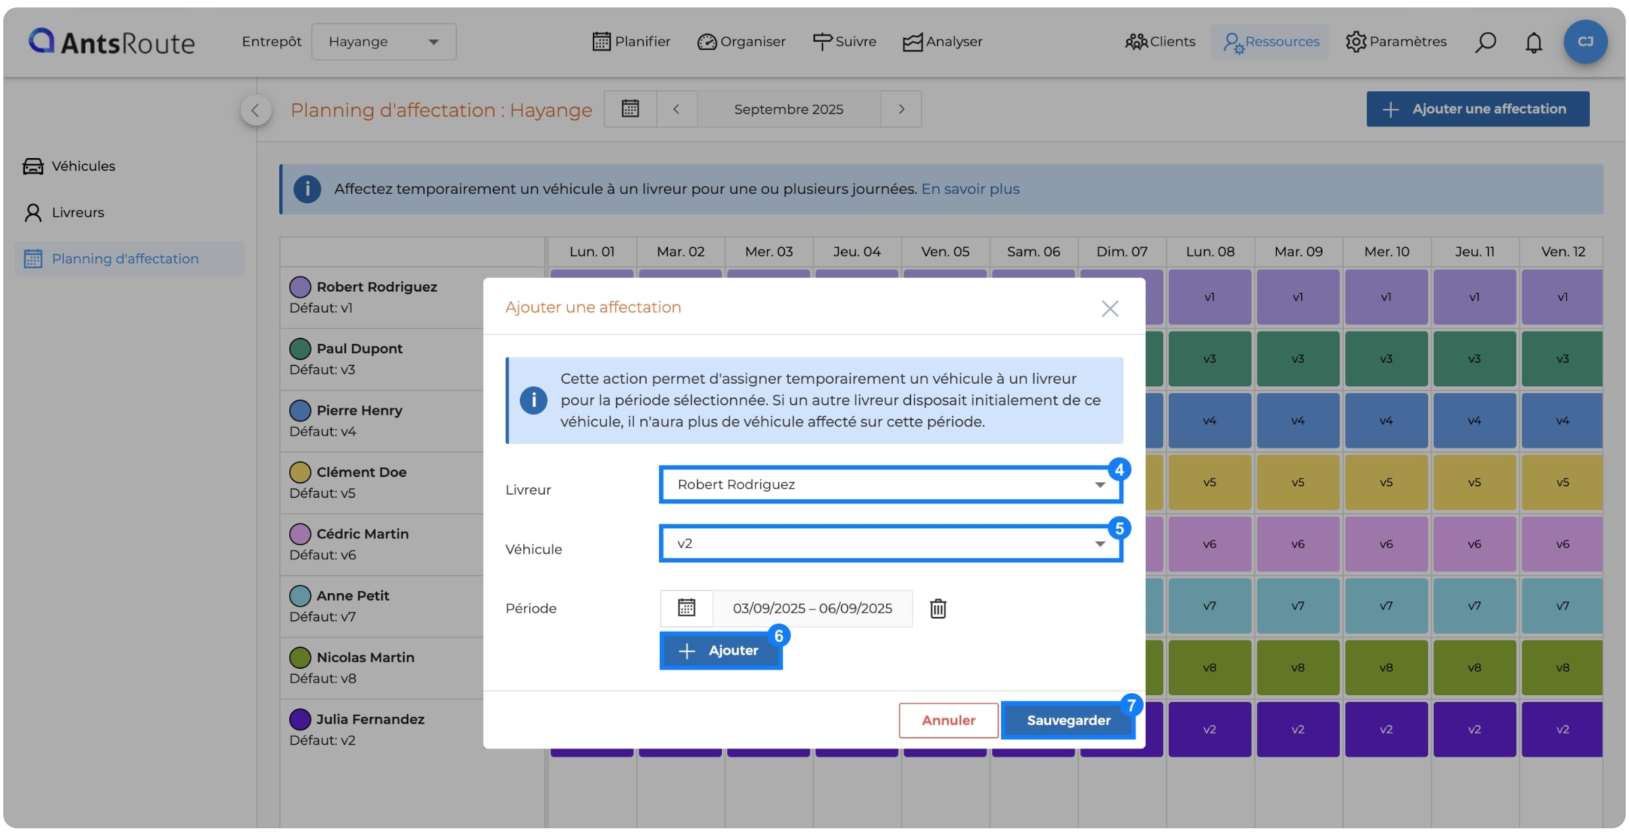Click the info icon inside the dialog
This screenshot has height=833, width=1629.
(533, 401)
